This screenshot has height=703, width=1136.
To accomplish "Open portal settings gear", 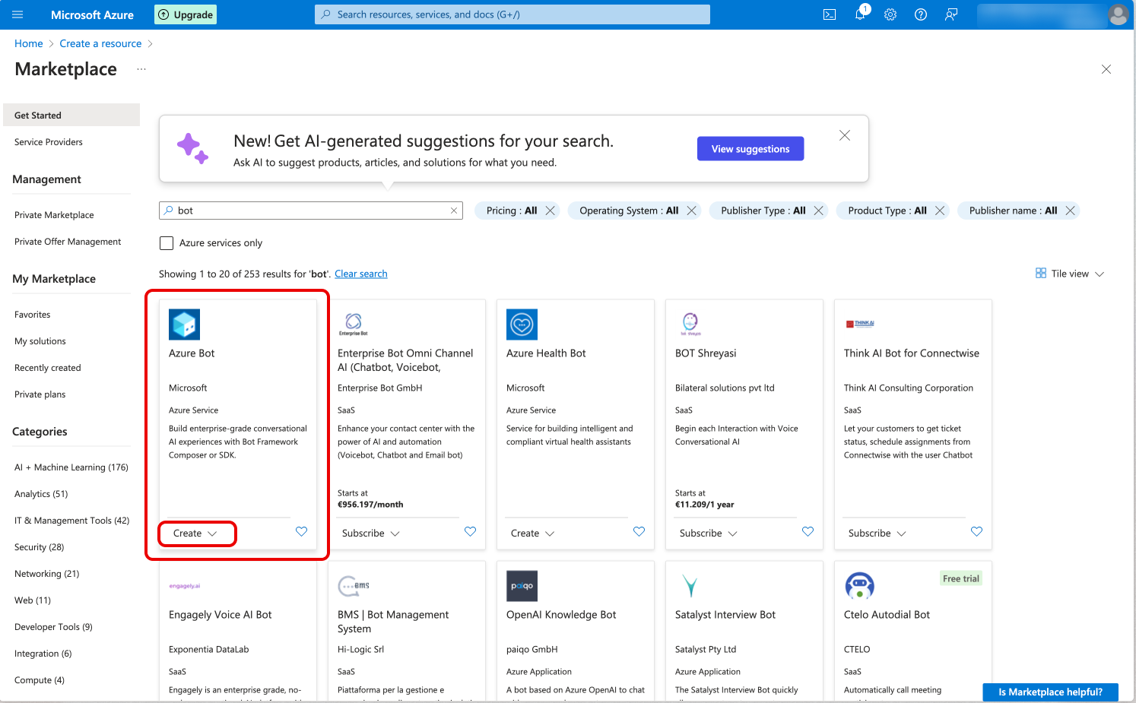I will [890, 14].
